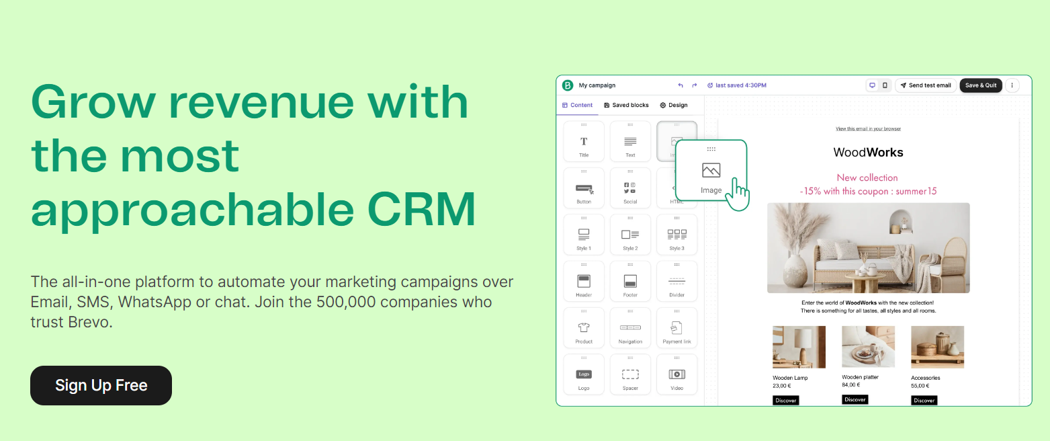The image size is (1050, 441).
Task: Add the Product block
Action: coord(584,327)
